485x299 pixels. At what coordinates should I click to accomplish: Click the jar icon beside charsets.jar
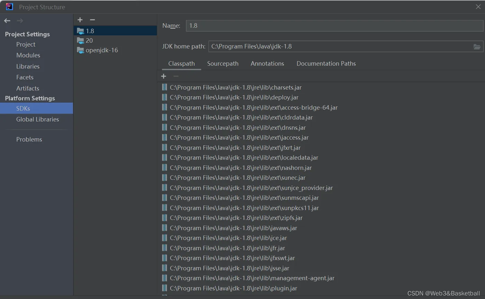tap(165, 87)
